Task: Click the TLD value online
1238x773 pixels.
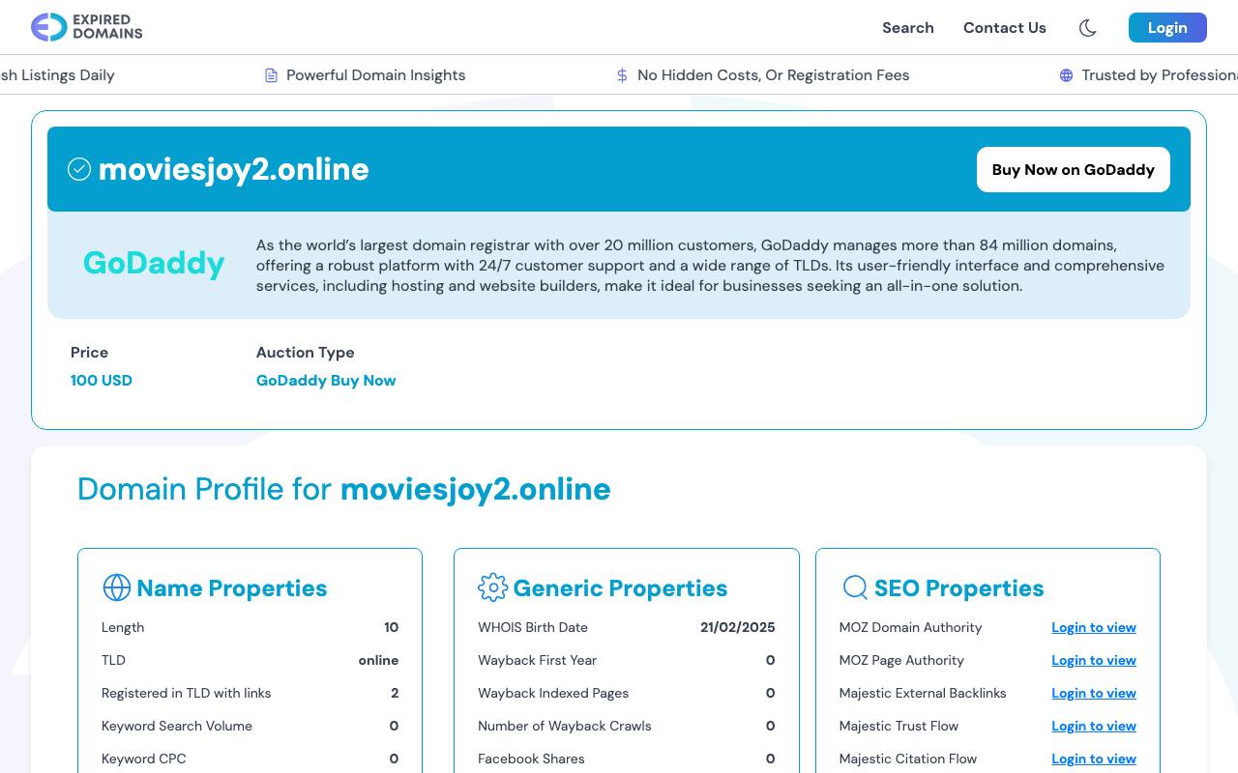Action: [x=378, y=660]
